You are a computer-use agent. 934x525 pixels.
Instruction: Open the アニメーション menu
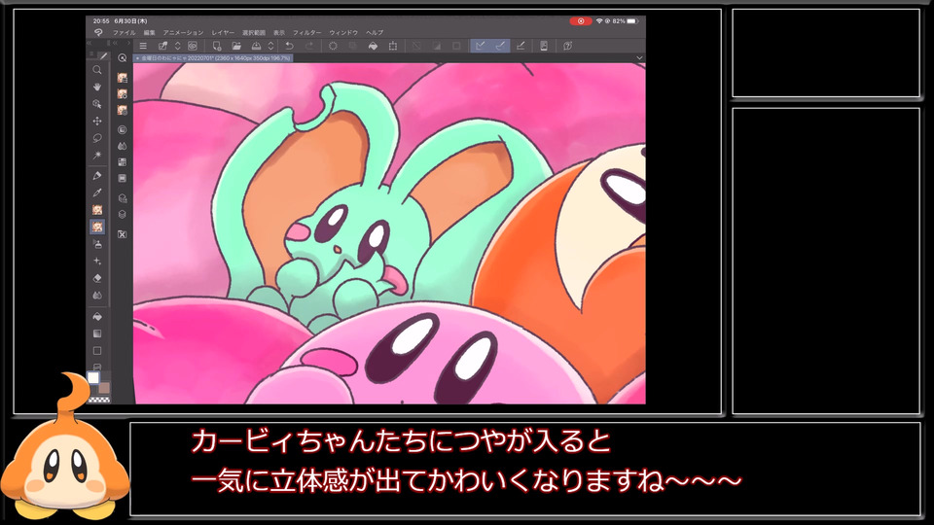(183, 33)
